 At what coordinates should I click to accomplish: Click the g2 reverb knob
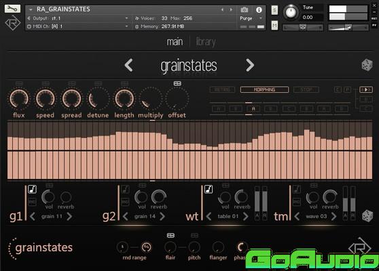tap(159, 196)
